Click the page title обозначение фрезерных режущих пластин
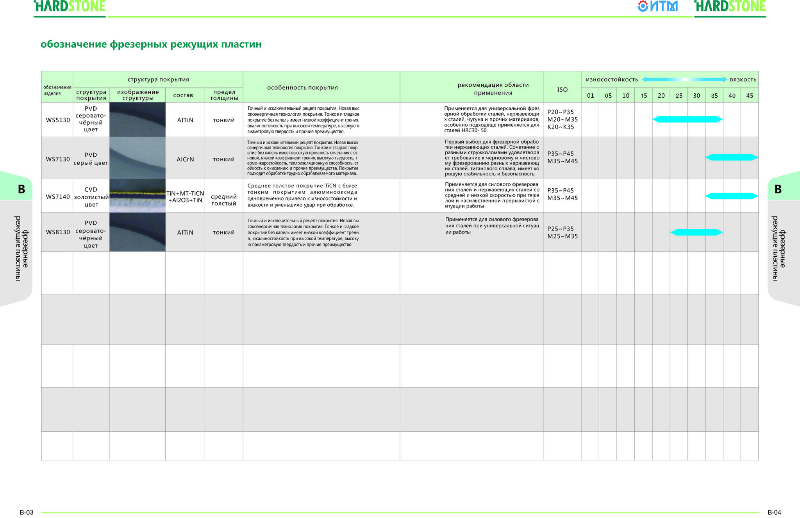 point(151,44)
